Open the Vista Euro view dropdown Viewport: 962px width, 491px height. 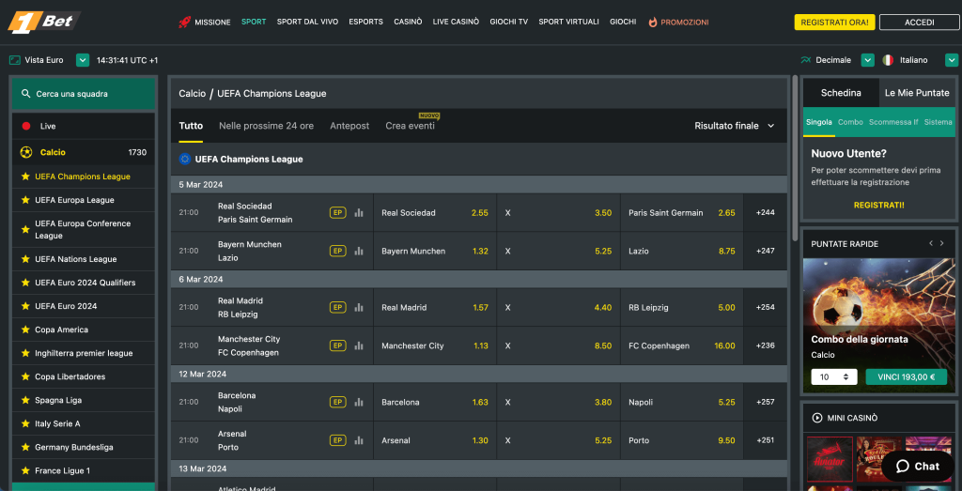(83, 60)
